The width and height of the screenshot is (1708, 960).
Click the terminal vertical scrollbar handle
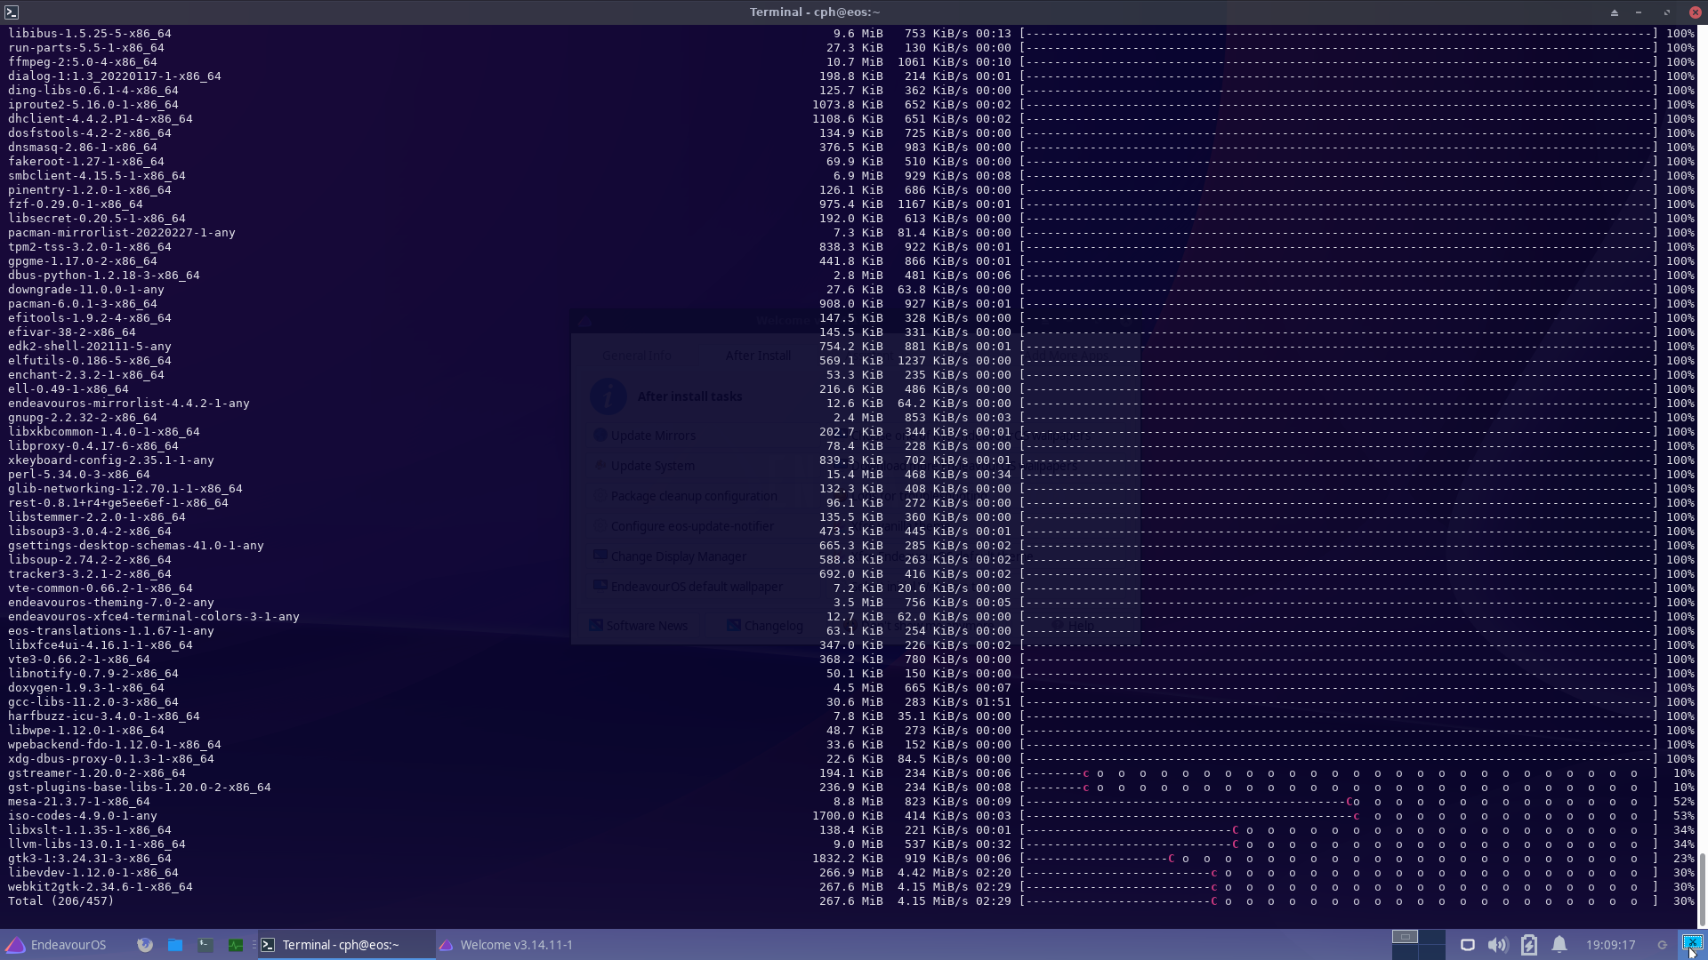1703,889
